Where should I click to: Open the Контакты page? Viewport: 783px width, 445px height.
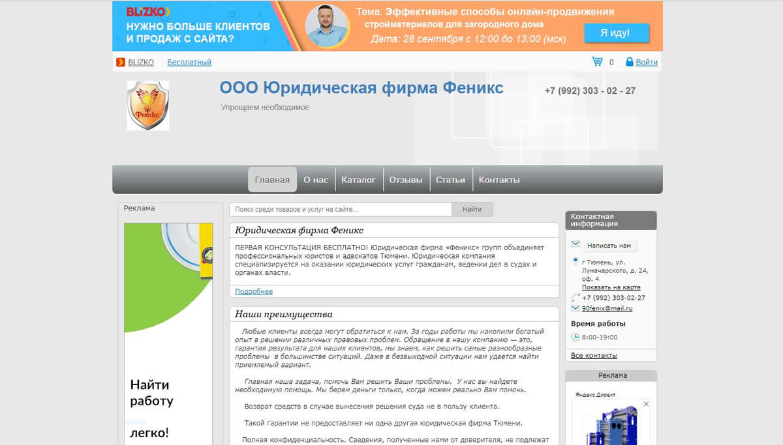click(499, 179)
